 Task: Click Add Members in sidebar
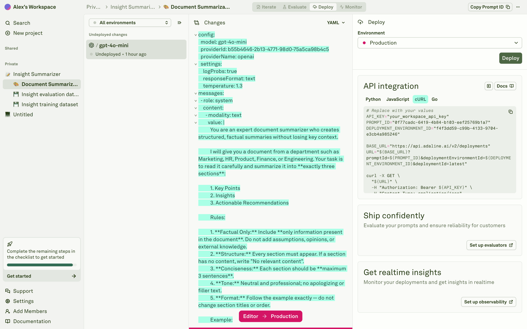(x=30, y=311)
